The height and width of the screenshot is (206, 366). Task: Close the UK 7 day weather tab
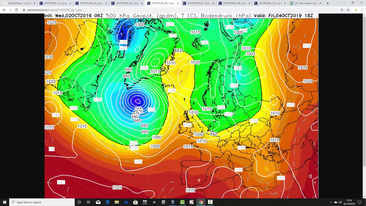[320, 3]
